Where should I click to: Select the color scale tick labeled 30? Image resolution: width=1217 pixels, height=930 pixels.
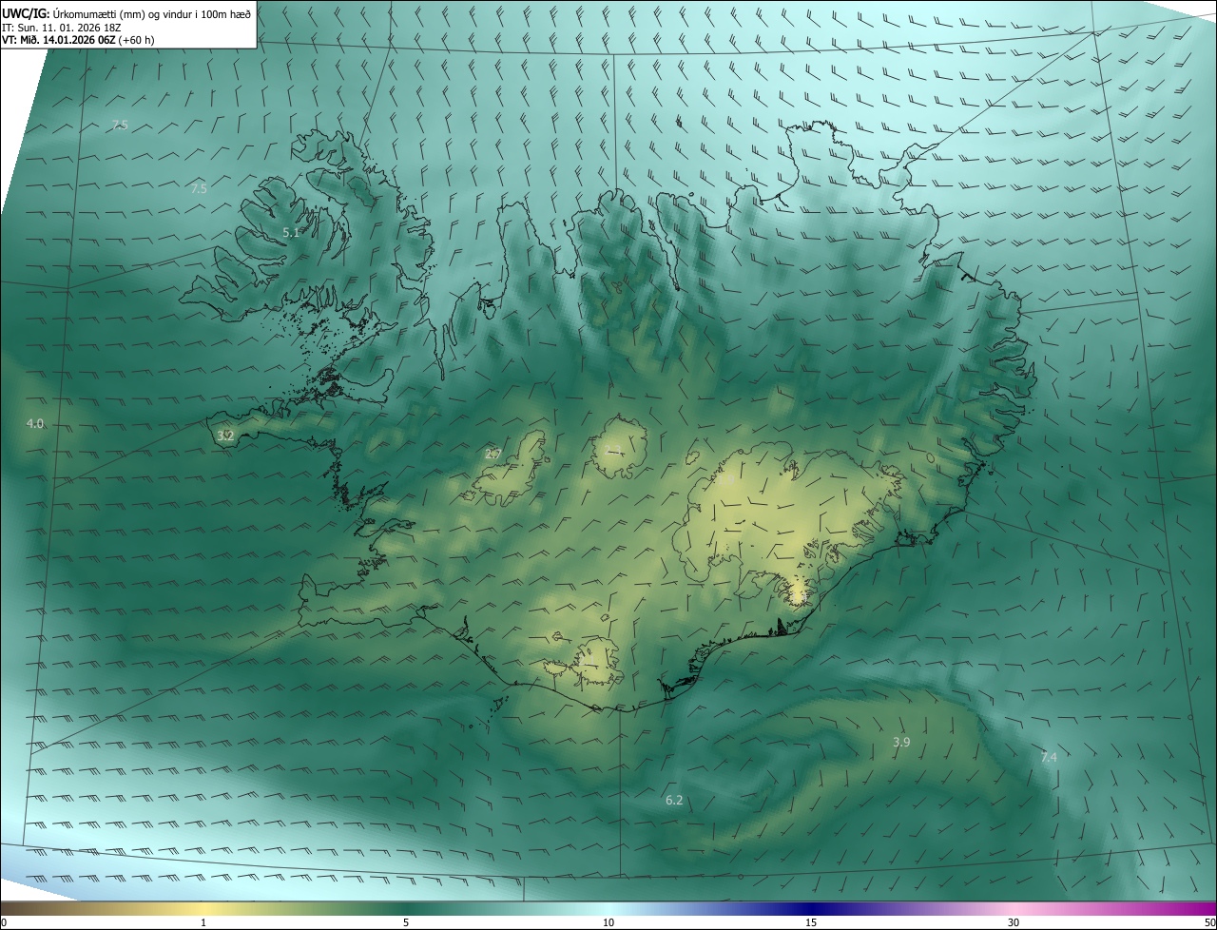click(x=1014, y=922)
